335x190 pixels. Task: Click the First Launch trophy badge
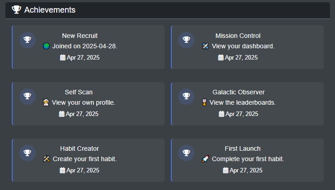[x=186, y=153]
